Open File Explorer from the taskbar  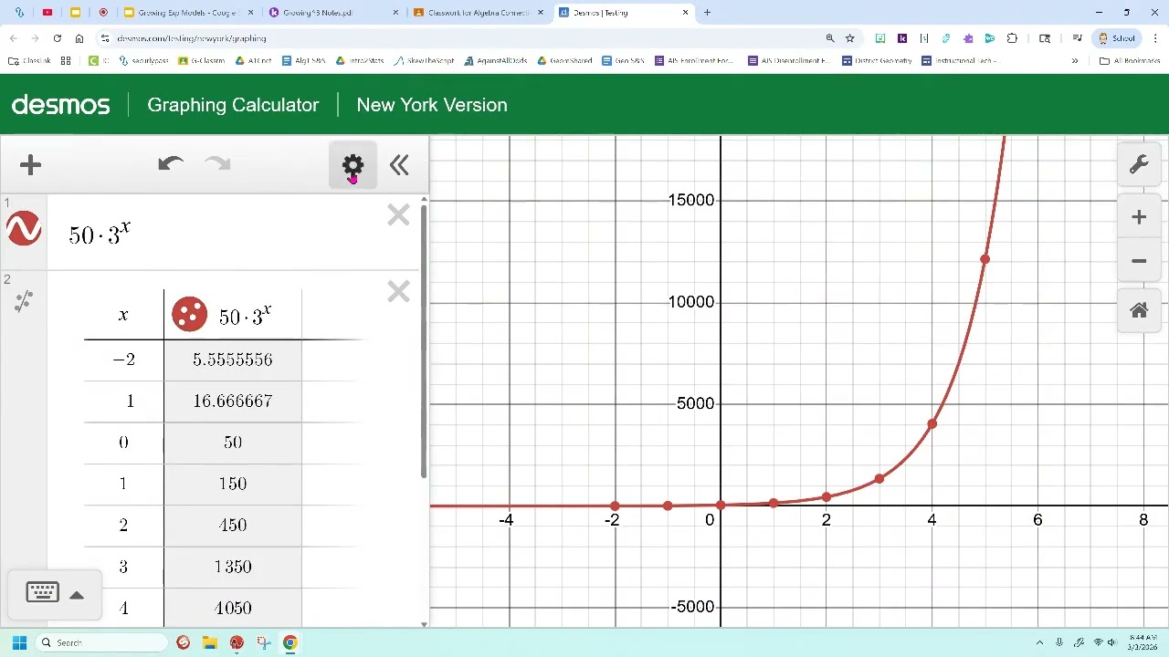pos(209,642)
